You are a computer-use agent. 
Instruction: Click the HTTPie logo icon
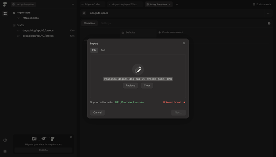pyautogui.click(x=5, y=4)
